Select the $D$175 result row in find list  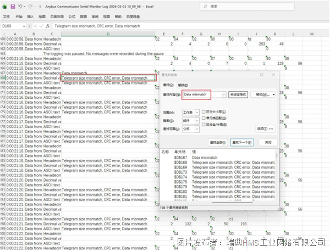[218, 182]
